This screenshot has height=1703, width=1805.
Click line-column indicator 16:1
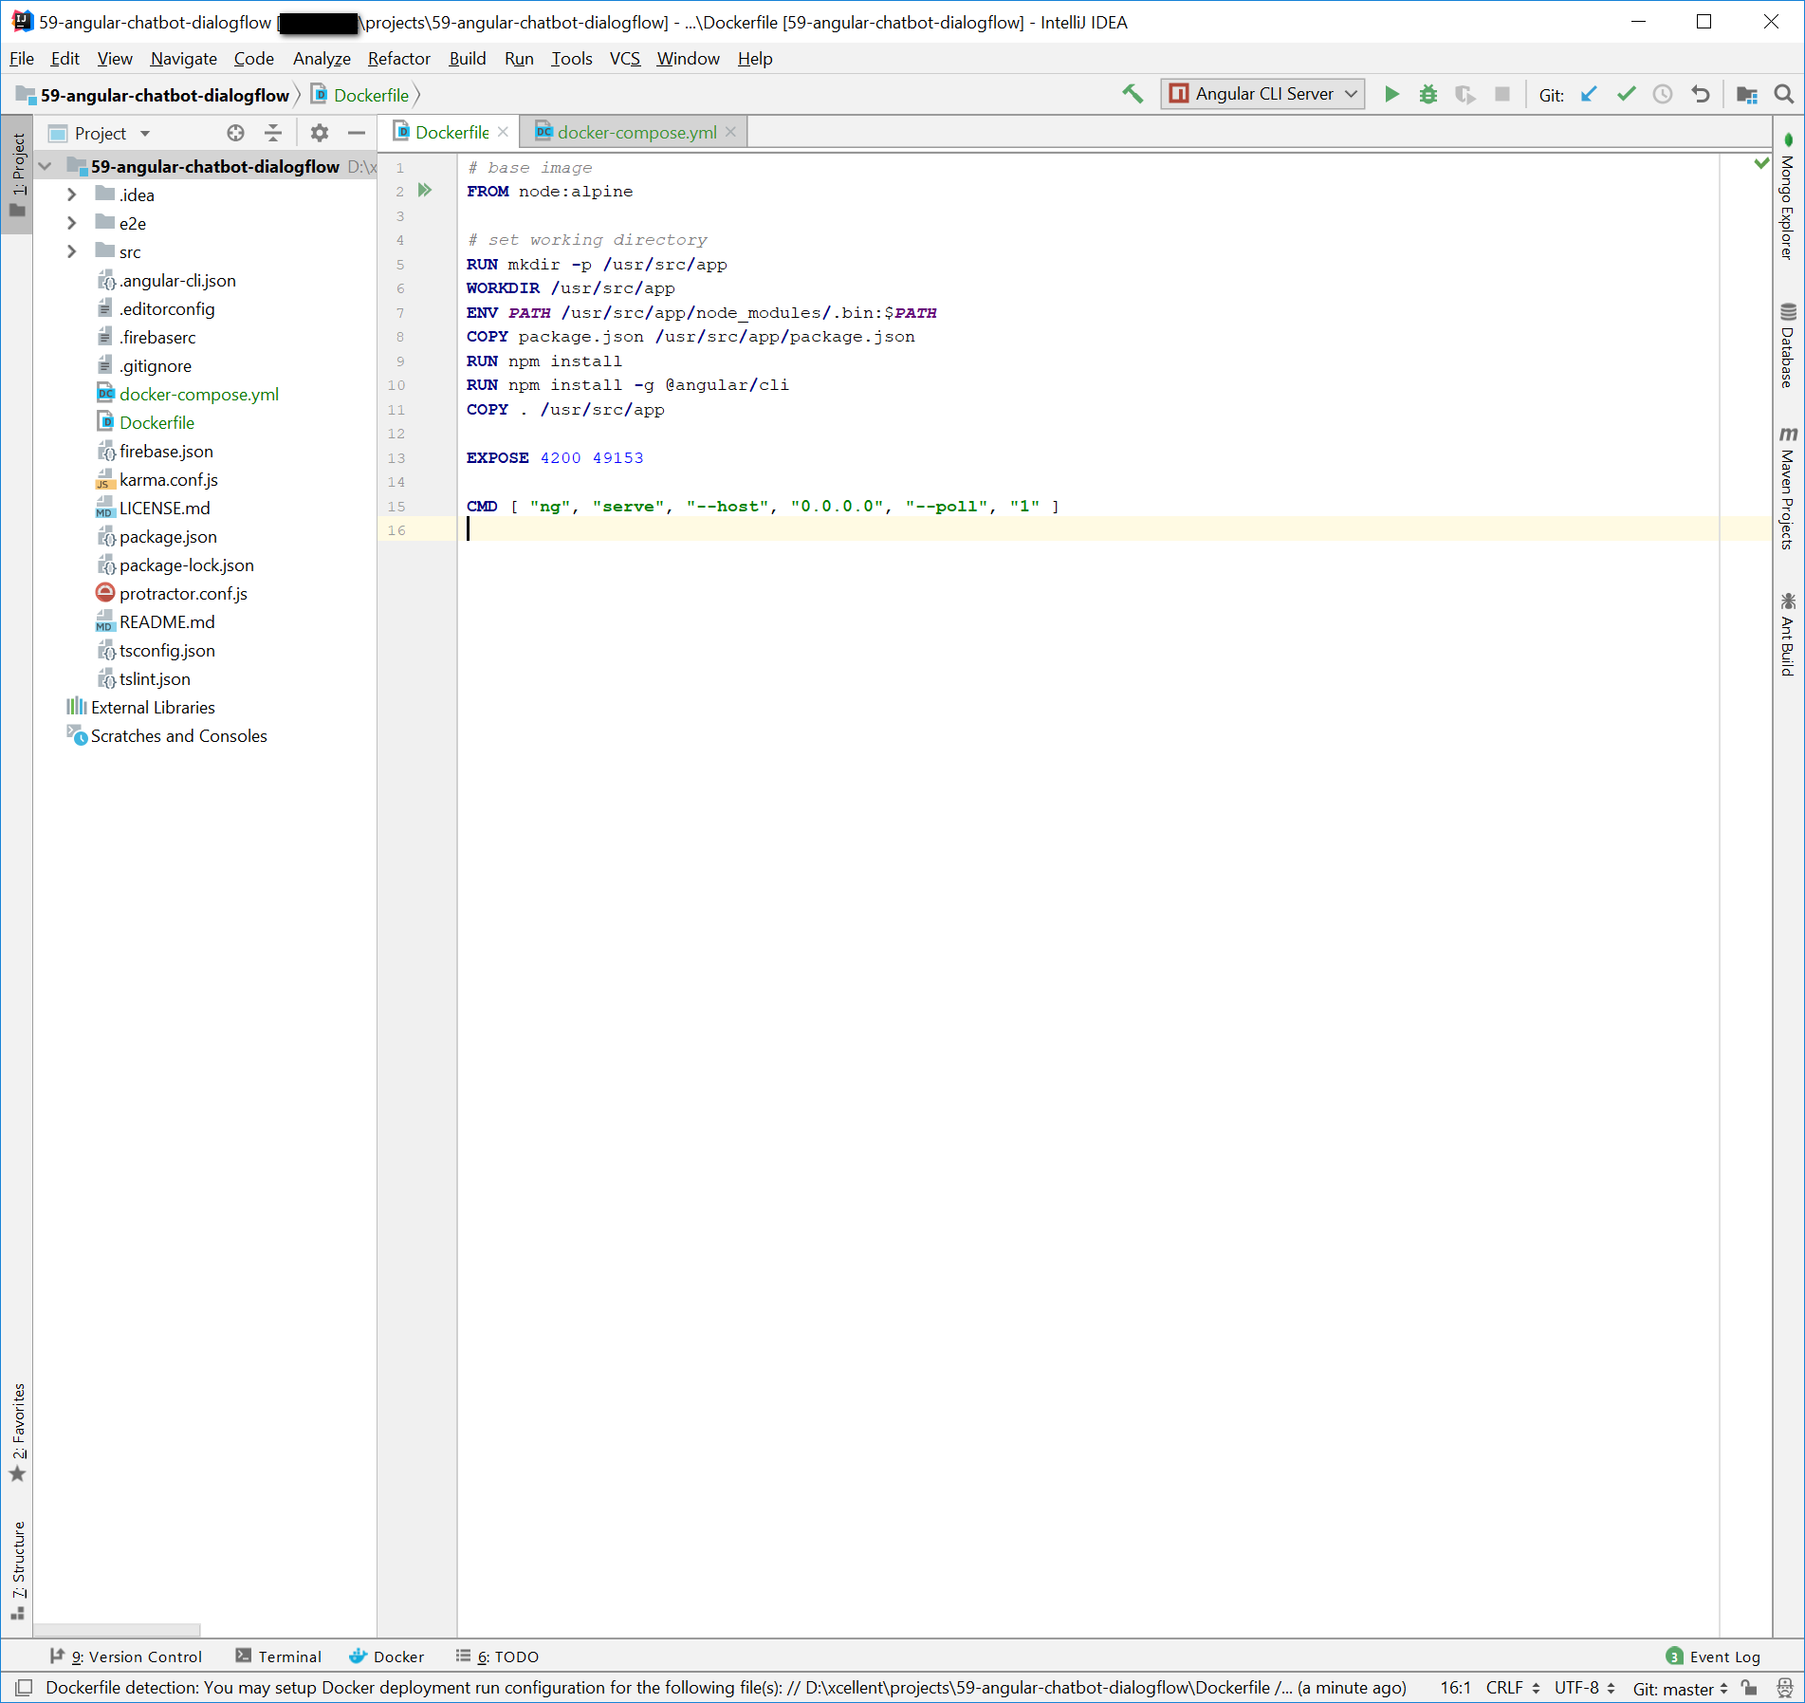point(1455,1688)
